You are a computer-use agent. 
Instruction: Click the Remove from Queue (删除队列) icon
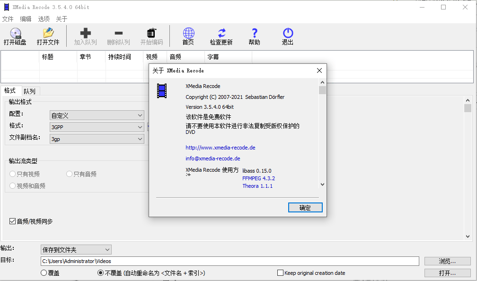[118, 35]
